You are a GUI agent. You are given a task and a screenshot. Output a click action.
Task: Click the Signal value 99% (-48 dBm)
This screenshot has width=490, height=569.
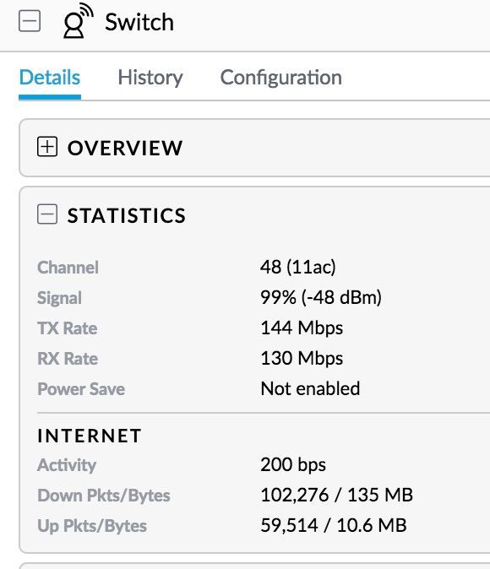pyautogui.click(x=321, y=297)
